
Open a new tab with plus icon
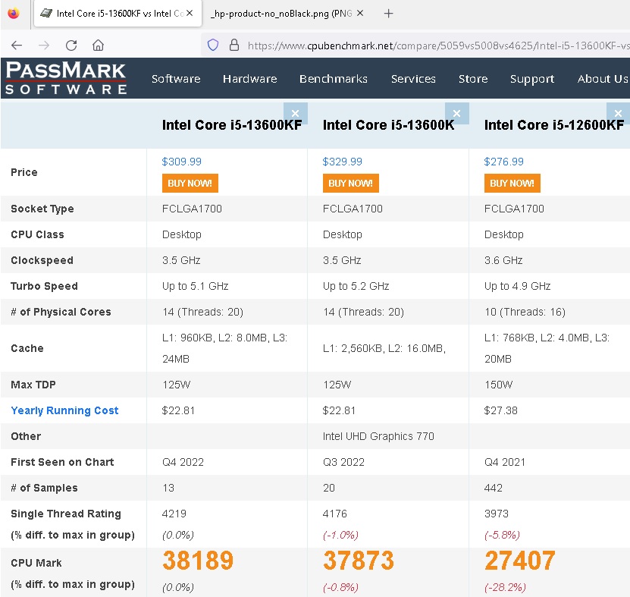pos(388,14)
